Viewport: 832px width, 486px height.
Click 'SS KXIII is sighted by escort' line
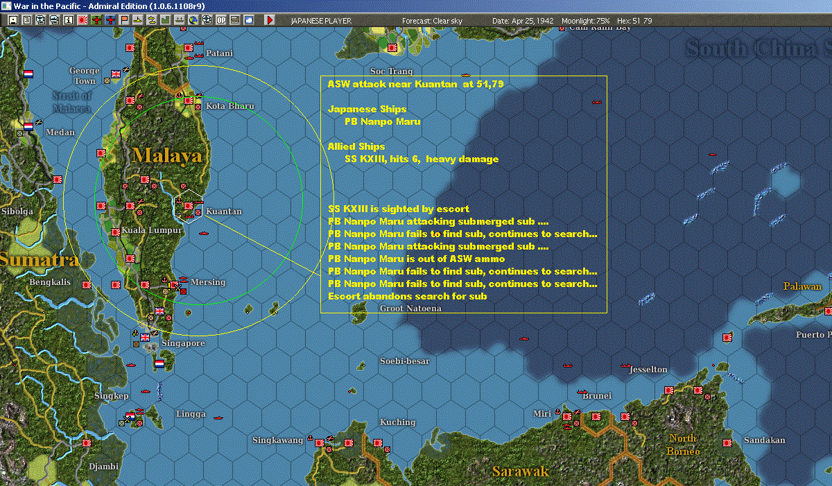coord(399,209)
